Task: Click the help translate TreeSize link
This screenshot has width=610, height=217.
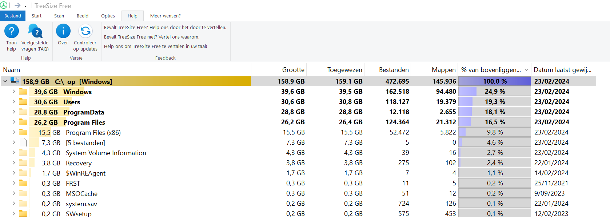Action: tap(155, 47)
